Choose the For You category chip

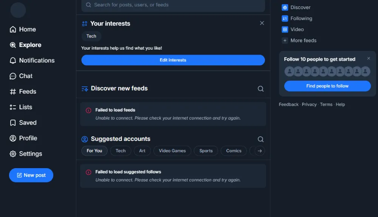click(x=94, y=151)
